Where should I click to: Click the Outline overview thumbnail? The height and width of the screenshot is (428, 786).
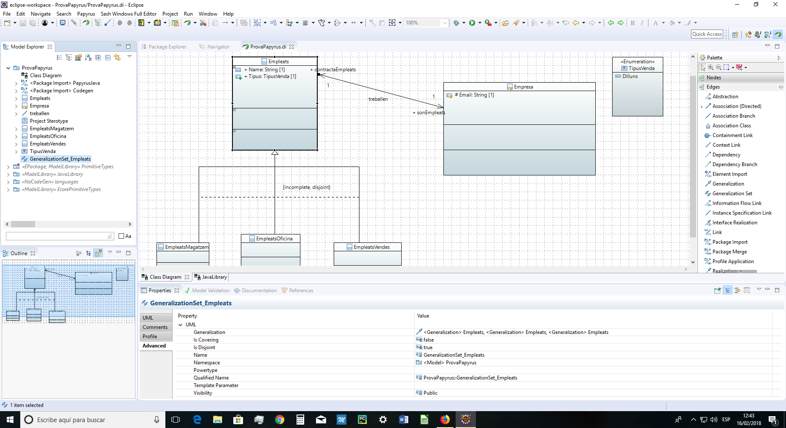pos(69,291)
